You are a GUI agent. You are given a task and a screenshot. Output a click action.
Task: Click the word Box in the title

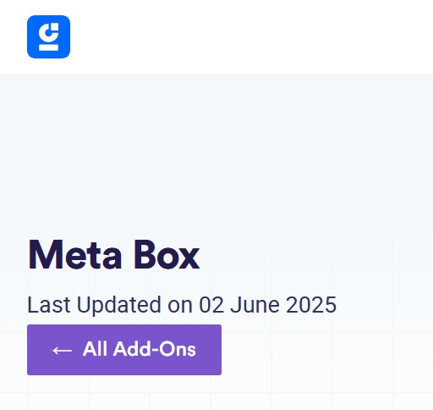click(x=167, y=255)
